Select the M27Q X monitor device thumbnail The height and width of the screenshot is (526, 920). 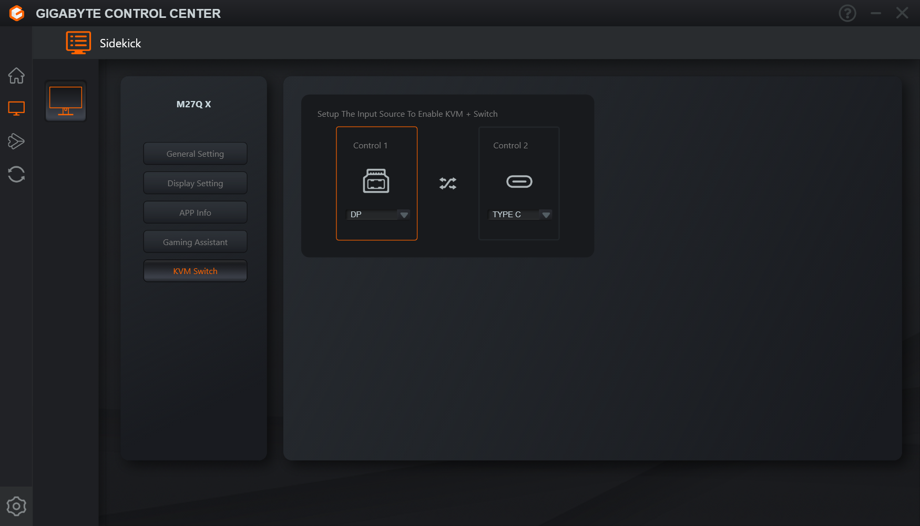click(x=66, y=101)
